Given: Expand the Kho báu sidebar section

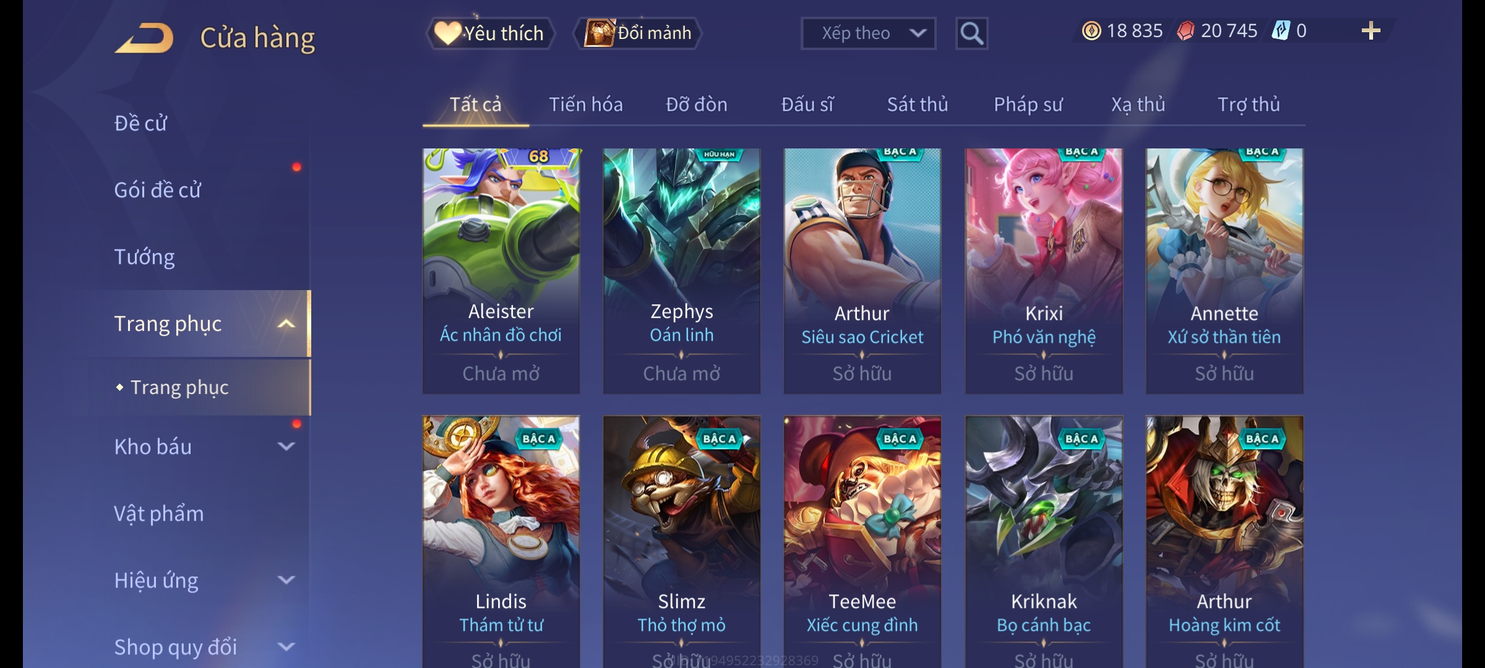Looking at the screenshot, I should (x=286, y=446).
